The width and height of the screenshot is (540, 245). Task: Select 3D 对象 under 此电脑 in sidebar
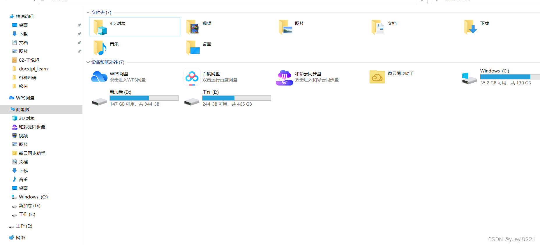pos(27,118)
